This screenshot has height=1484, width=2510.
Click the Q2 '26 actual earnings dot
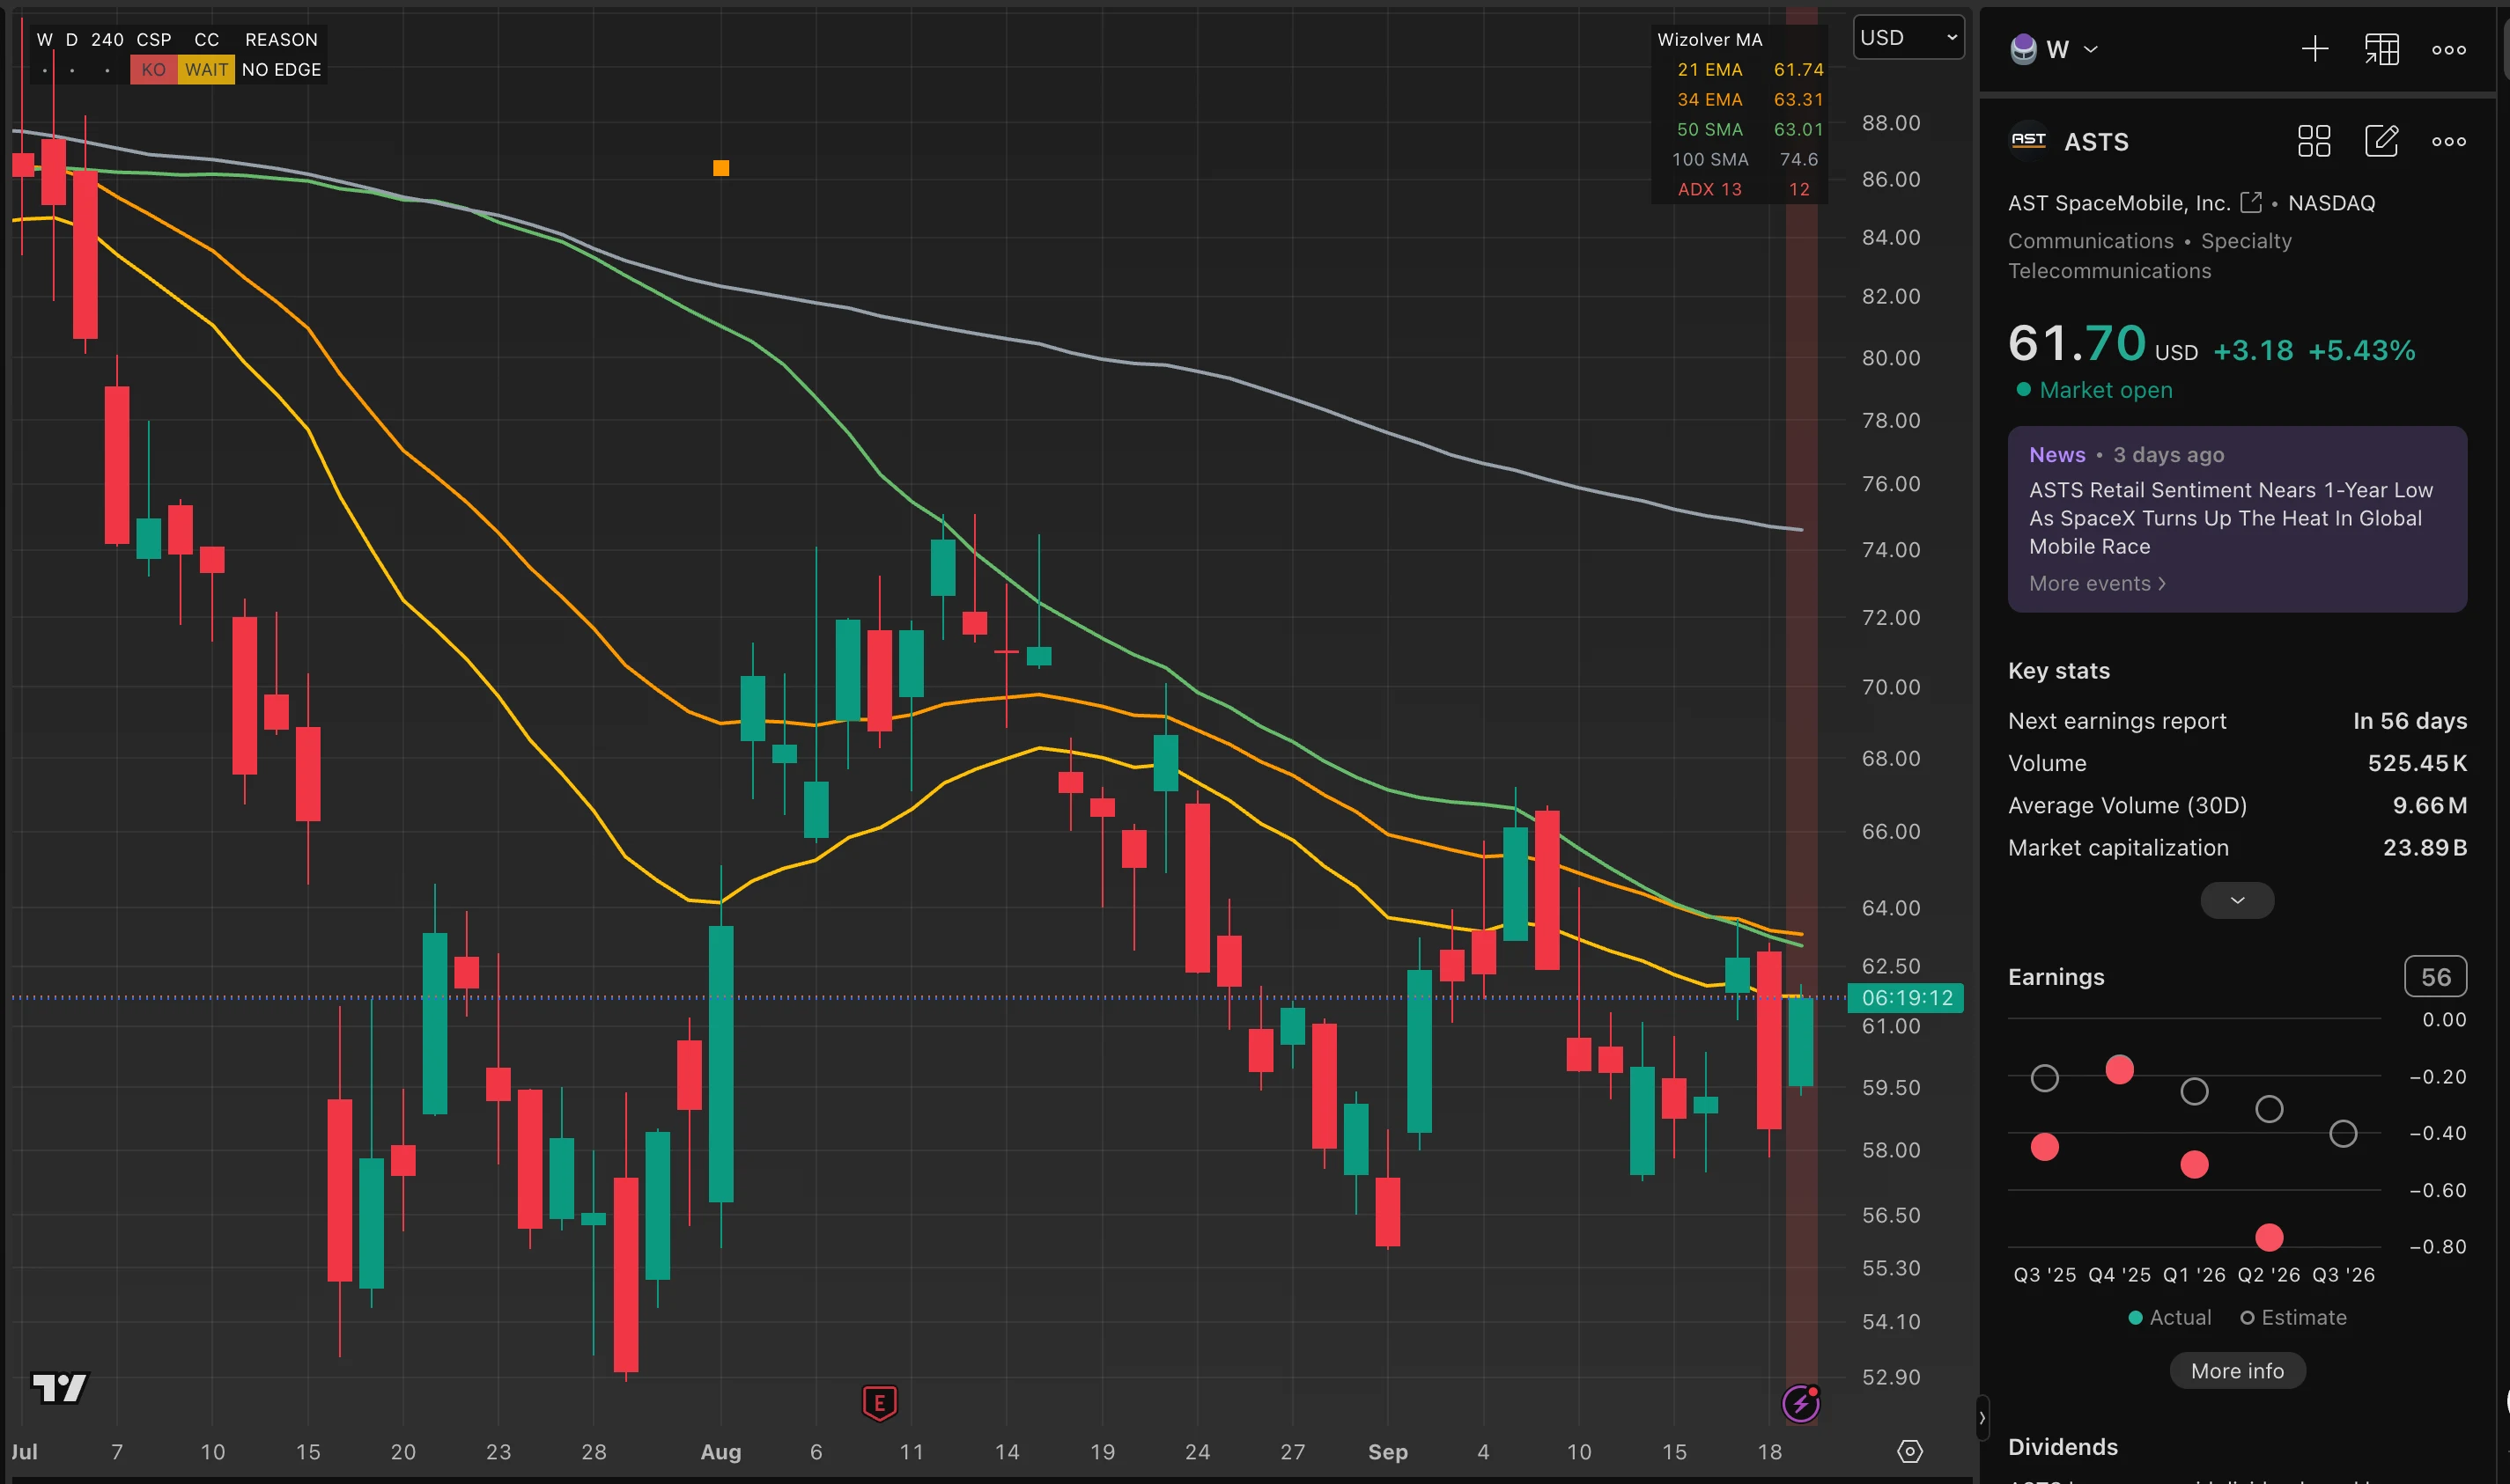coord(2269,1237)
